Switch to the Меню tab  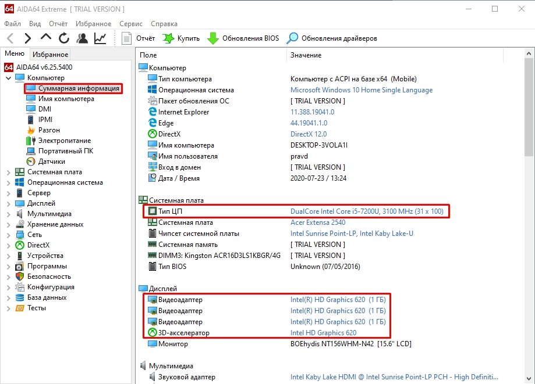pos(15,53)
